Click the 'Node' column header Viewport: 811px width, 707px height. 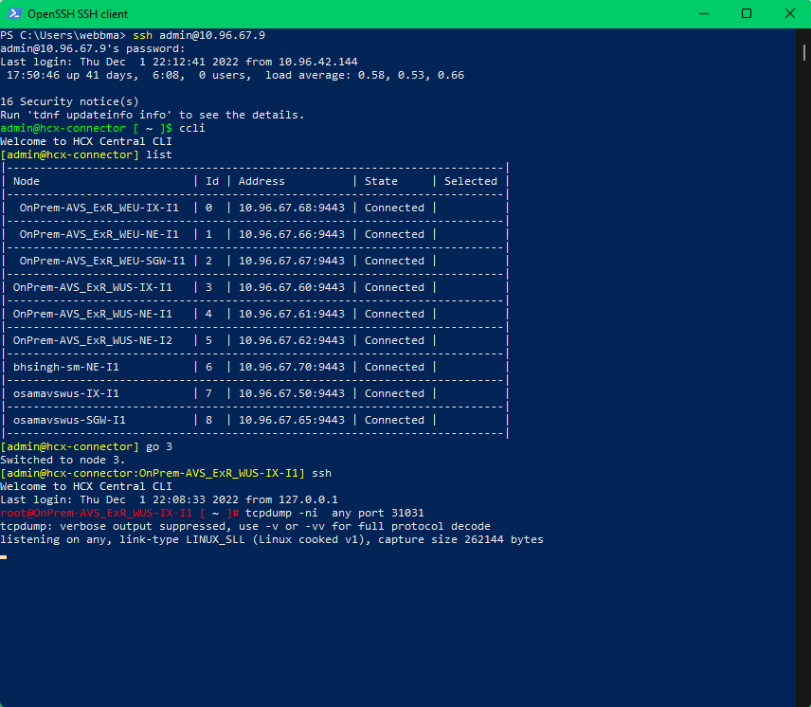pyautogui.click(x=27, y=181)
